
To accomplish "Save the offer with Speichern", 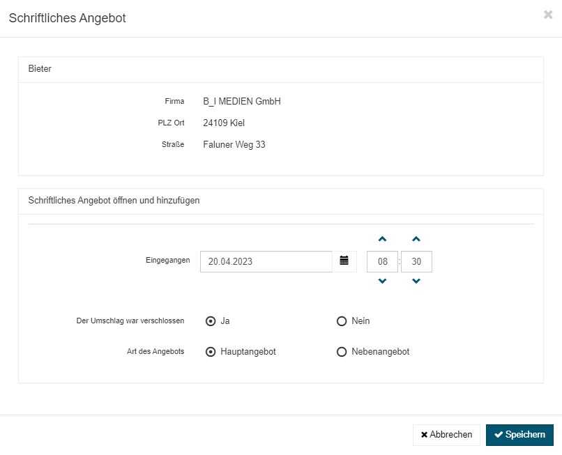I will point(519,435).
